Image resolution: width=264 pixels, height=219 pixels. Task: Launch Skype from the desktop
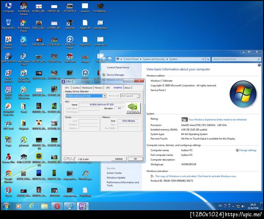tap(24, 41)
